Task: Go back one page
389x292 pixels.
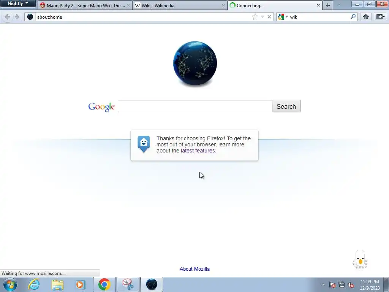Action: (7, 17)
